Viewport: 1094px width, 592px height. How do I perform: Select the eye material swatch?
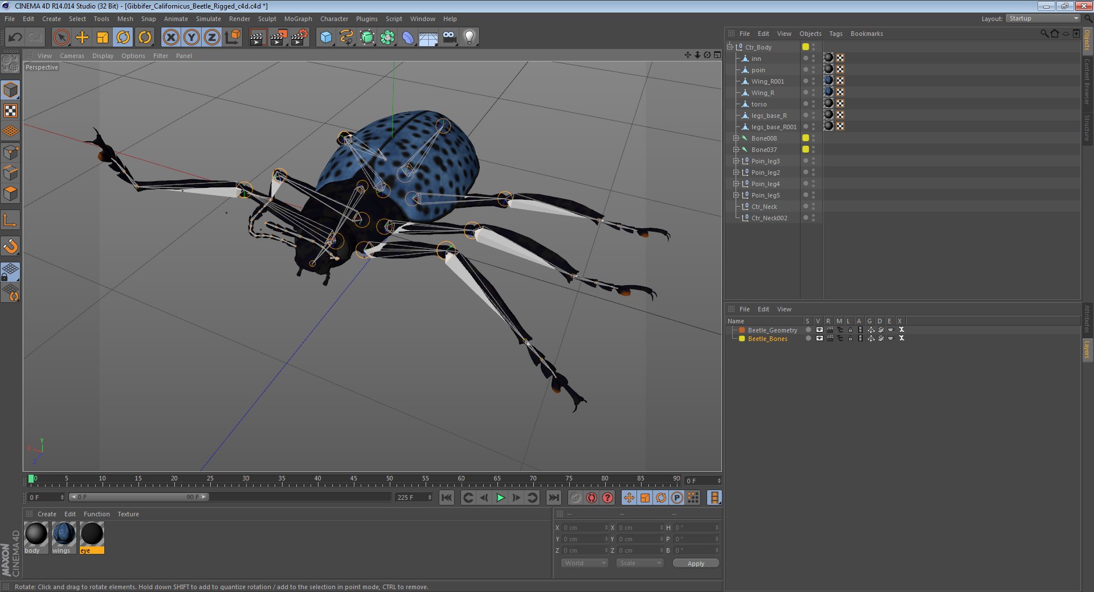(x=92, y=538)
